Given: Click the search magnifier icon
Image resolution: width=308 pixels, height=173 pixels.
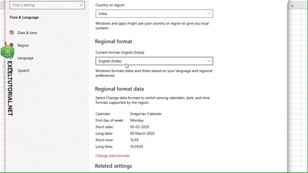Looking at the screenshot, I should [x=81, y=5].
